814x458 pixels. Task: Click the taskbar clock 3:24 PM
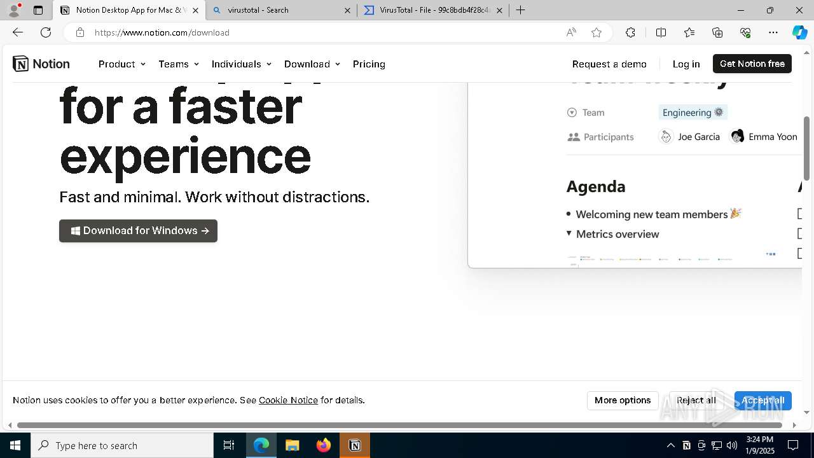coord(760,445)
